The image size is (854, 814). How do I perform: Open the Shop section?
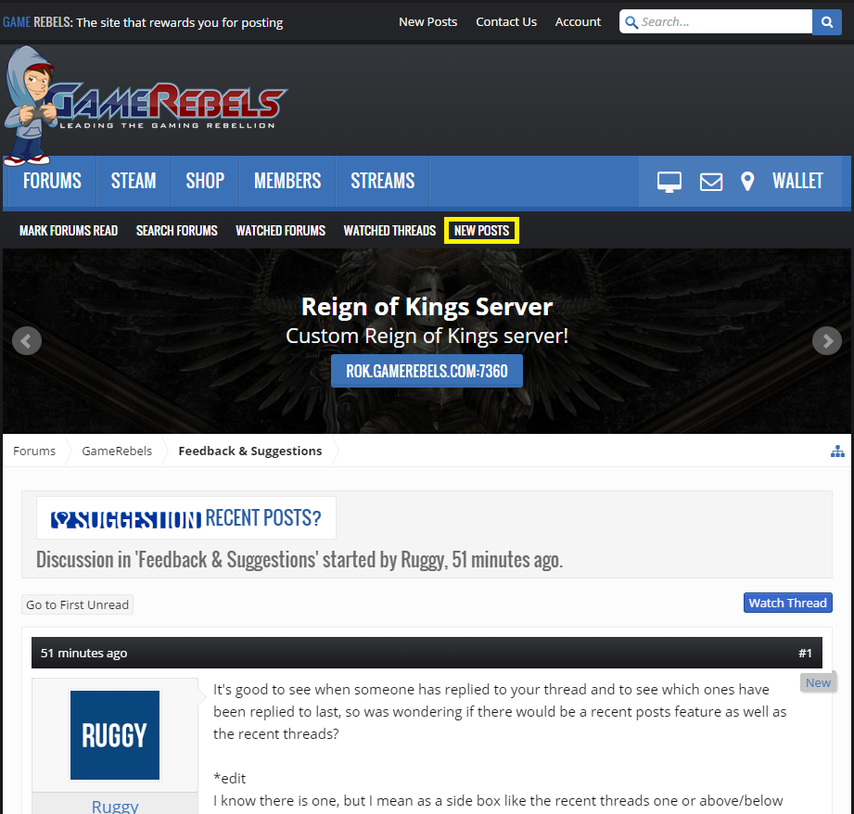click(x=205, y=181)
